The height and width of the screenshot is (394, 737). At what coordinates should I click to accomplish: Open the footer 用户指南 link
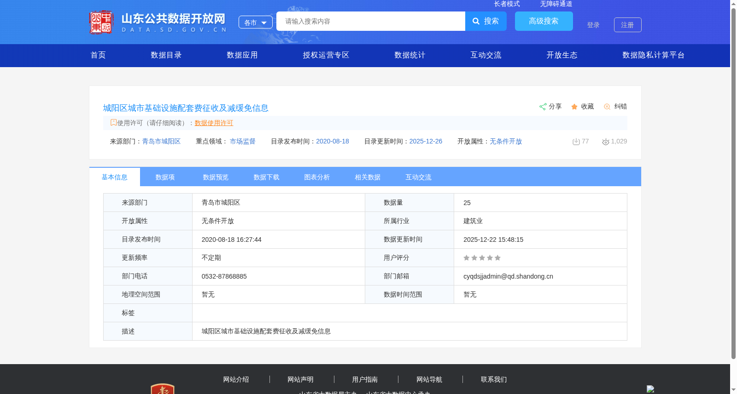coord(365,379)
